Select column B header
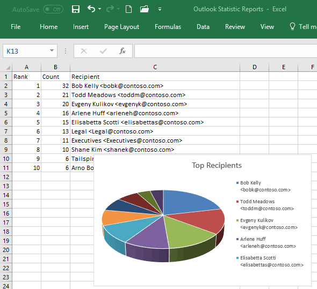The height and width of the screenshot is (289, 317). tap(55, 67)
